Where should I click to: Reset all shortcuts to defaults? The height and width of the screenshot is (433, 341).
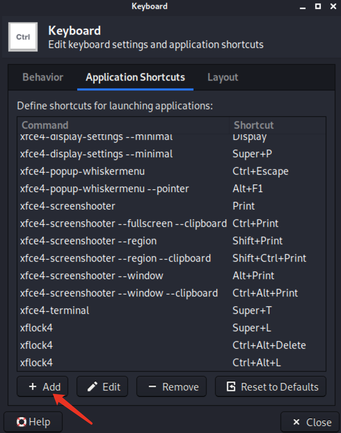(x=271, y=386)
